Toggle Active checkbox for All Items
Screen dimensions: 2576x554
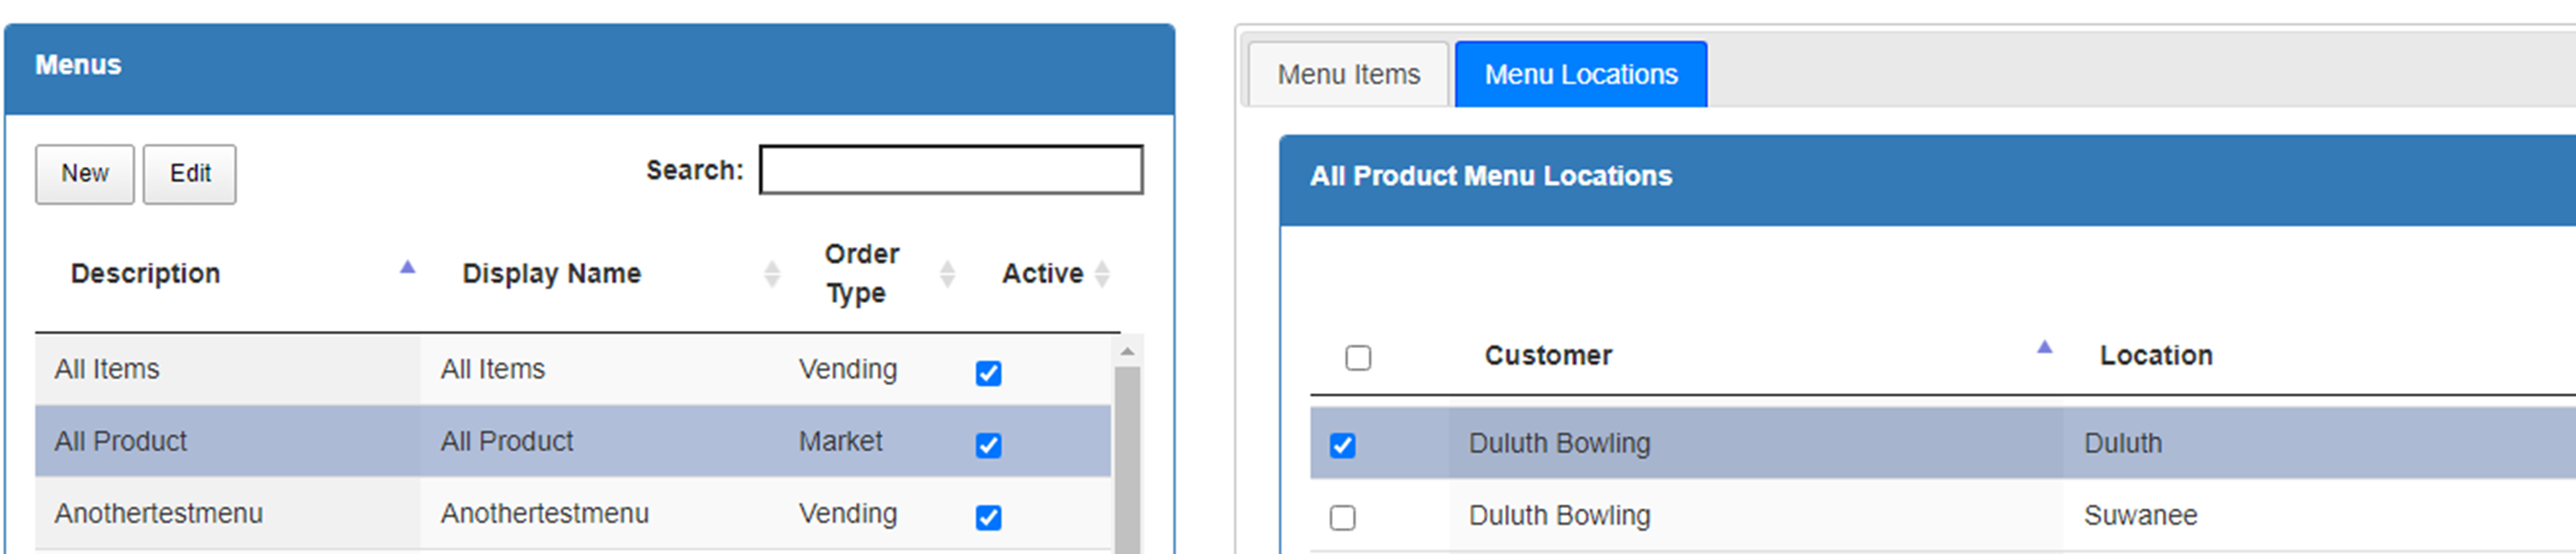pyautogui.click(x=988, y=373)
